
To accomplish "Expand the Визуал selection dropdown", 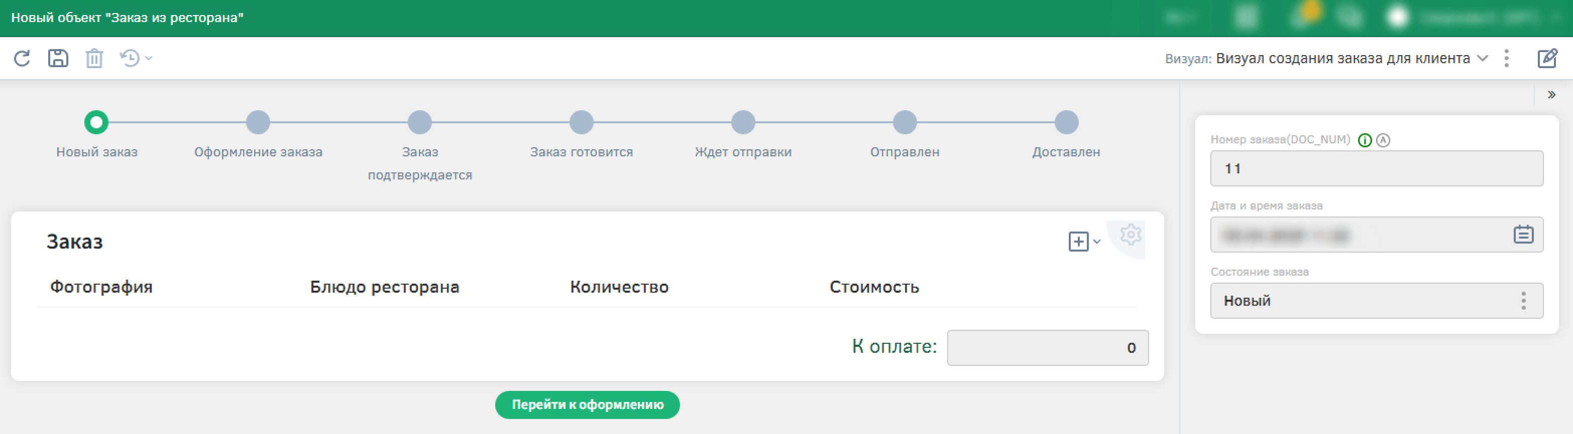I will click(x=1483, y=59).
